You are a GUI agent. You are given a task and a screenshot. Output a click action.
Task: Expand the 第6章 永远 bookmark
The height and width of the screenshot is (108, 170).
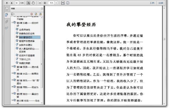tap(12, 73)
